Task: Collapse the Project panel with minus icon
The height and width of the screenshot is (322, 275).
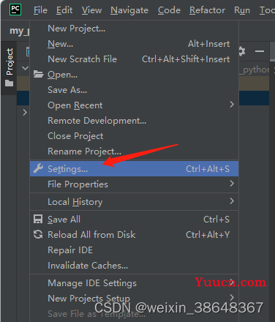Action: tap(260, 51)
